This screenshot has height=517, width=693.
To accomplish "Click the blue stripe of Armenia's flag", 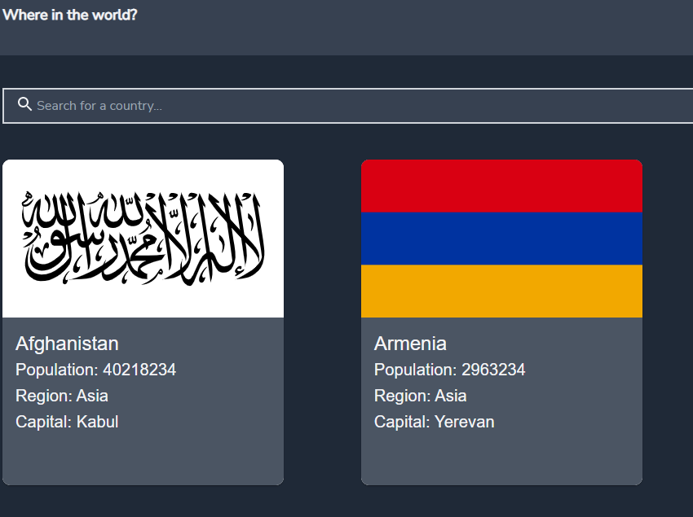I will coord(501,239).
